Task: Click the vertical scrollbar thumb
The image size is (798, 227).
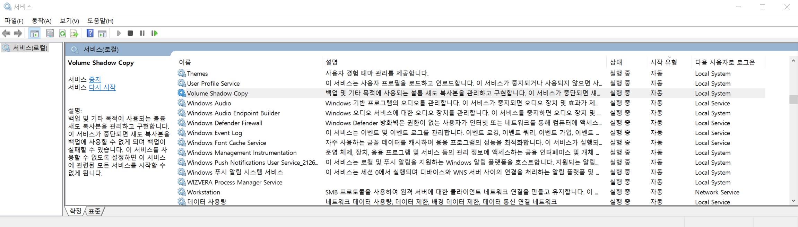Action: (793, 99)
